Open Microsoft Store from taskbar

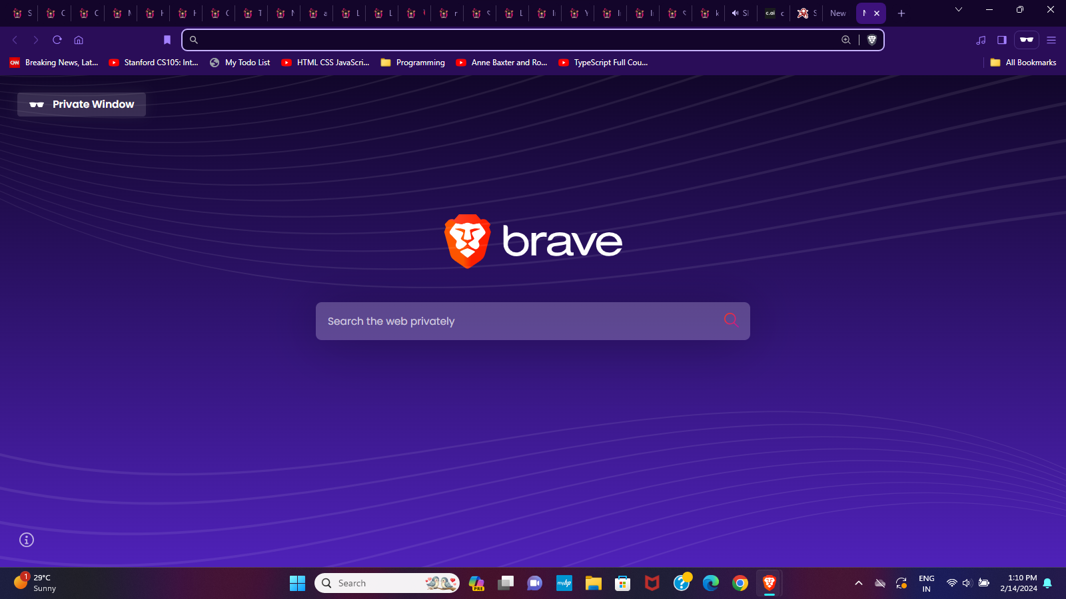tap(623, 583)
